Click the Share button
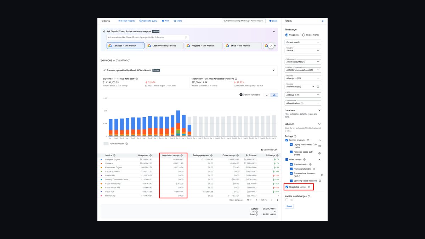The width and height of the screenshot is (425, 239). (x=178, y=21)
